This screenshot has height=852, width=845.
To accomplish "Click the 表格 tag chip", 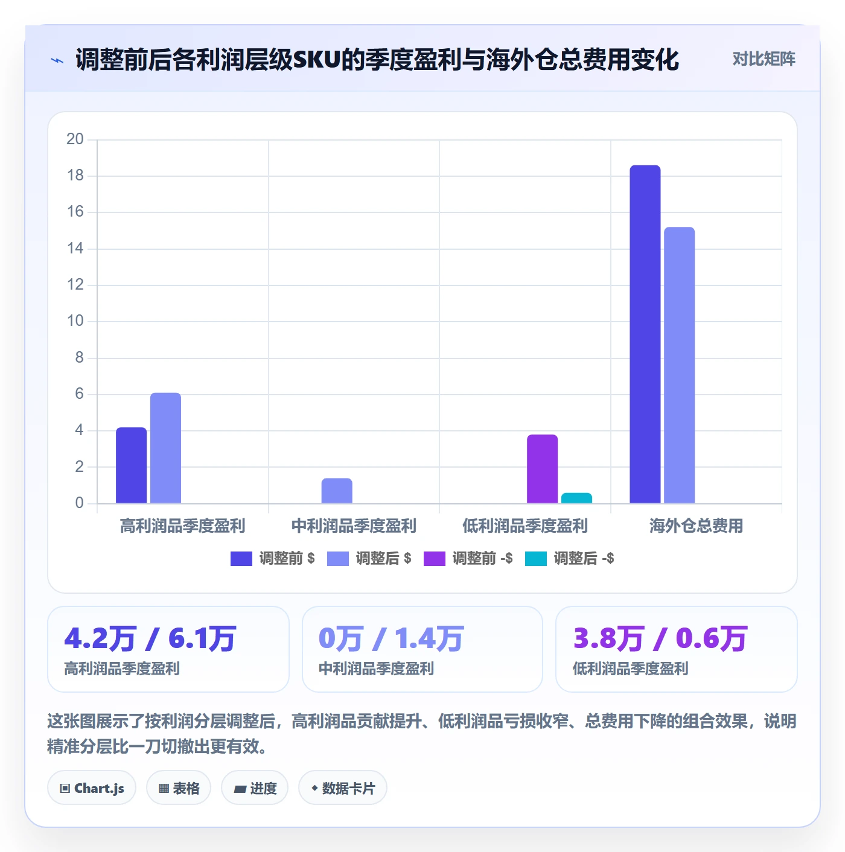I will [179, 788].
